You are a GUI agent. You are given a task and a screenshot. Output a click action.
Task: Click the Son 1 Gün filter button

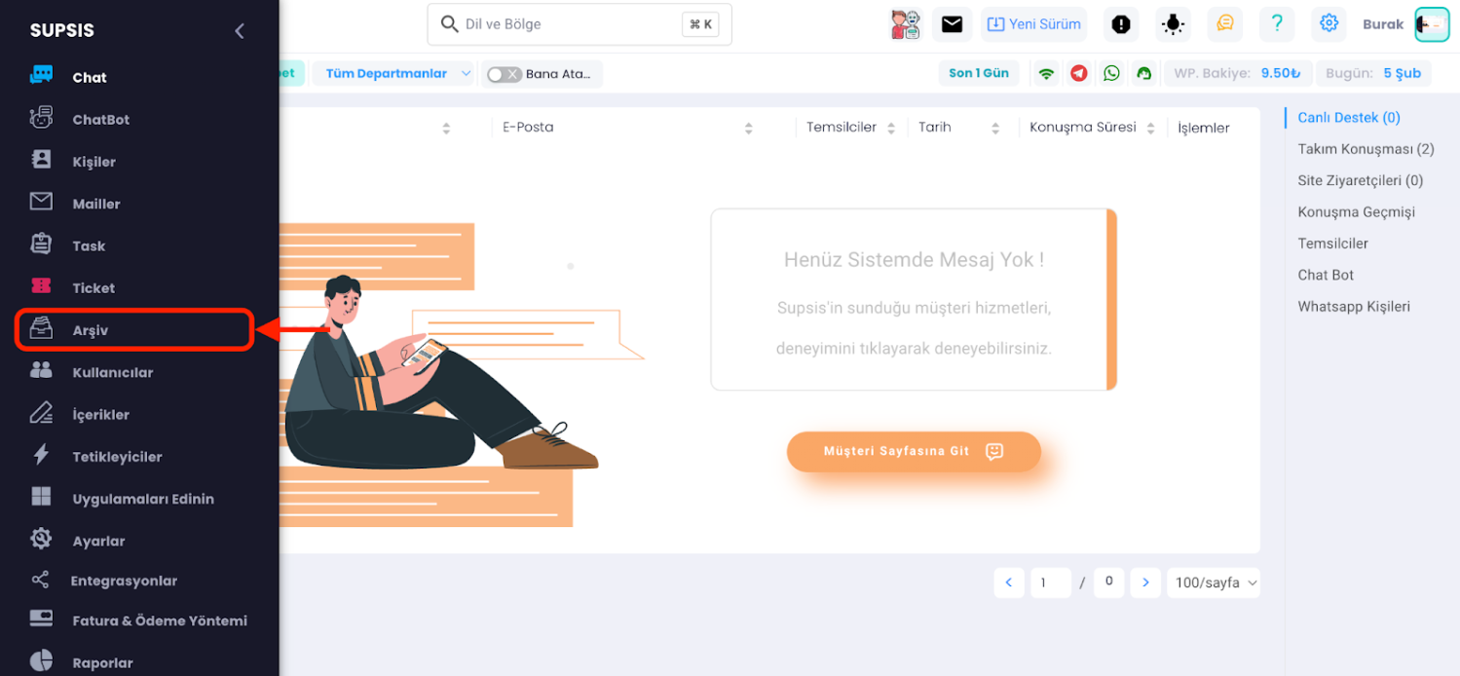coord(979,73)
